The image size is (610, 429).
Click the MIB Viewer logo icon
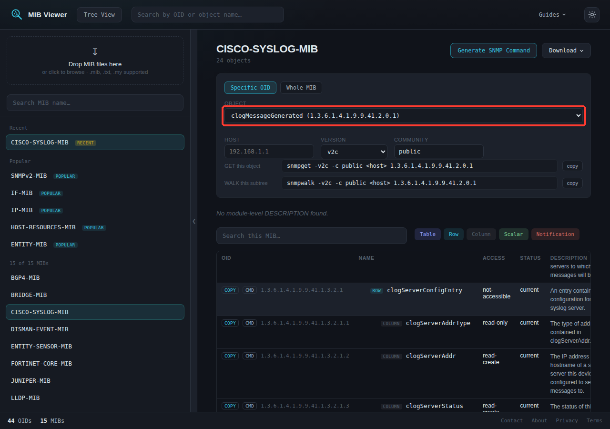pyautogui.click(x=17, y=14)
